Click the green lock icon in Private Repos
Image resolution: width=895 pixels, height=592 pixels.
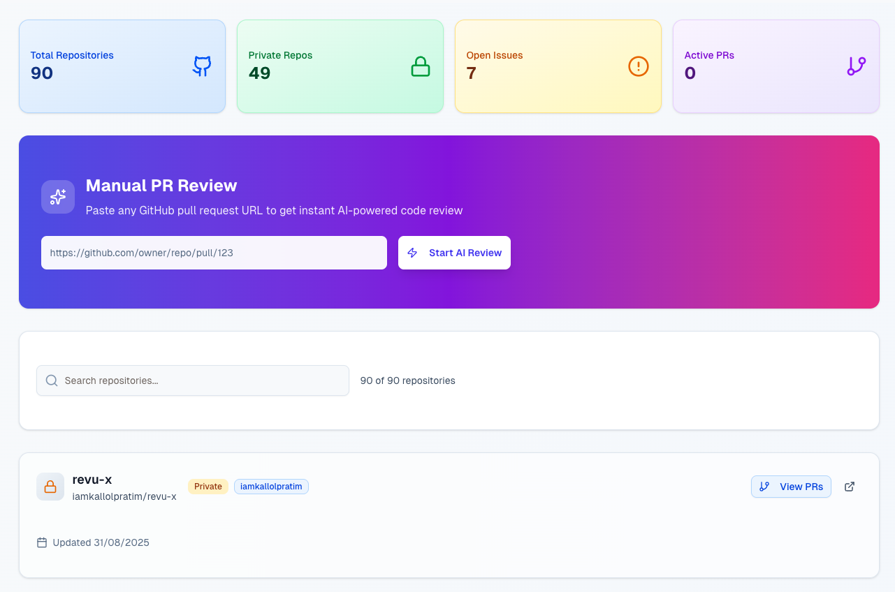(x=420, y=66)
